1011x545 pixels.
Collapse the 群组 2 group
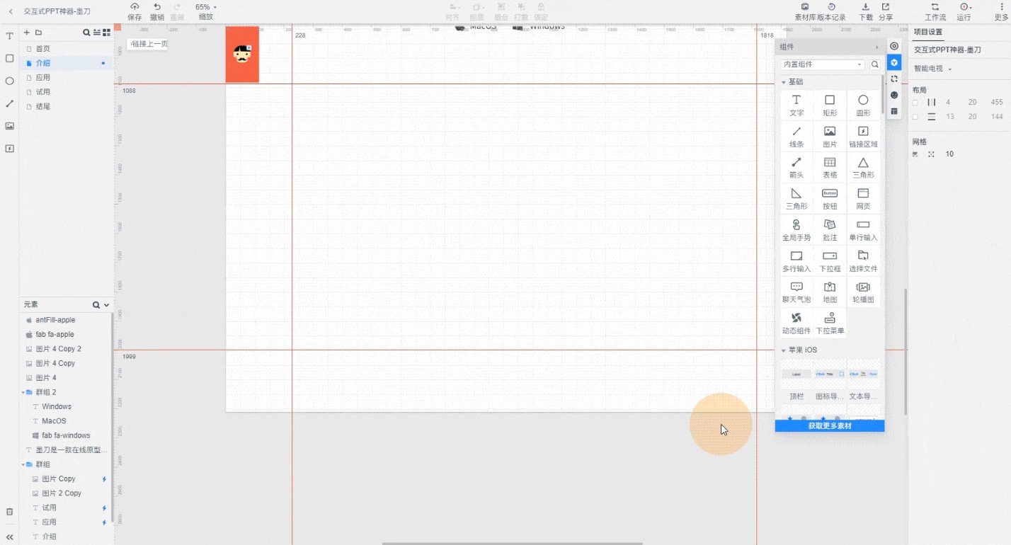coord(23,392)
